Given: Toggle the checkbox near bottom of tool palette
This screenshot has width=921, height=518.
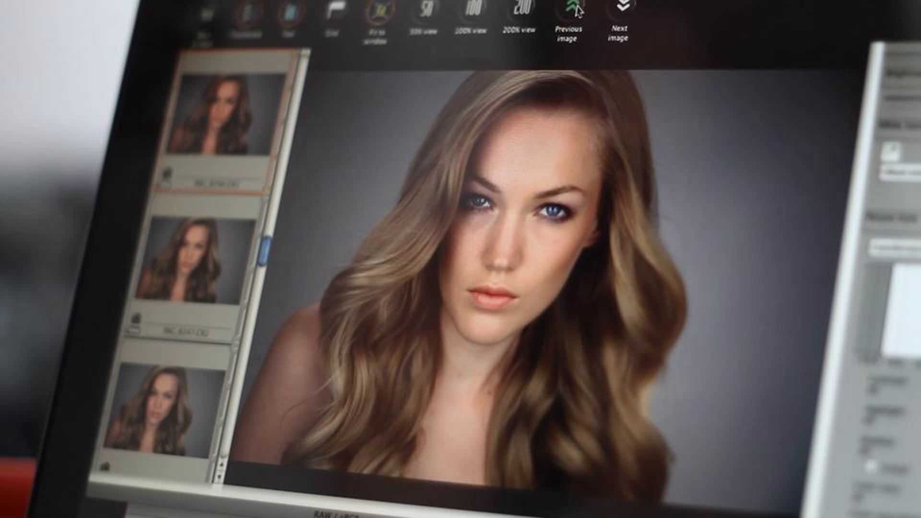Looking at the screenshot, I should click(871, 465).
